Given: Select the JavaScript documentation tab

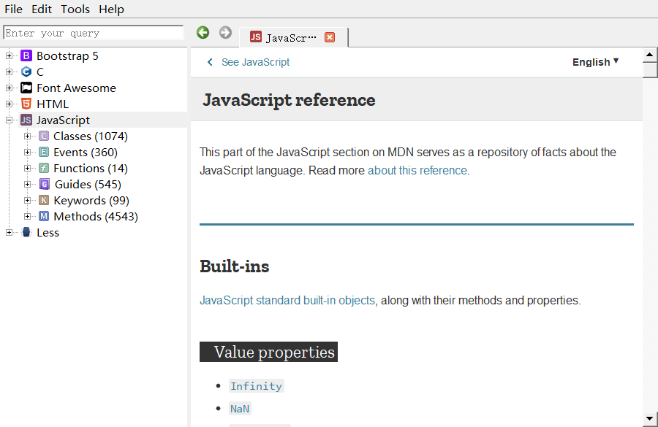Looking at the screenshot, I should [x=293, y=37].
